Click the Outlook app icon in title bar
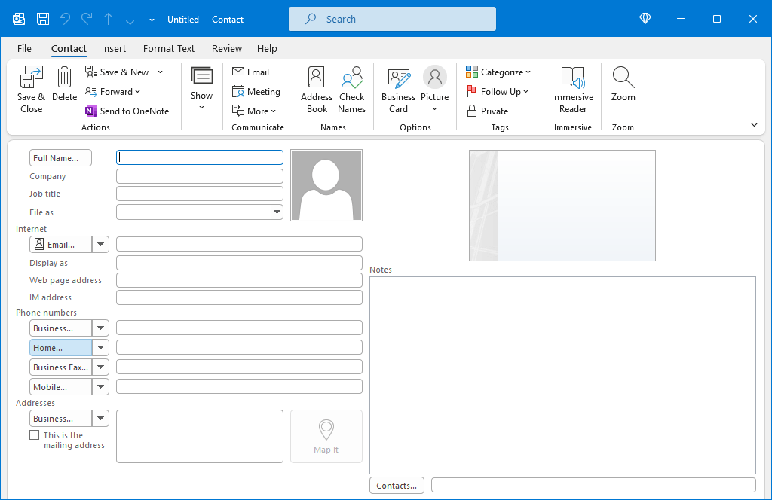Viewport: 772px width, 500px height. point(19,19)
